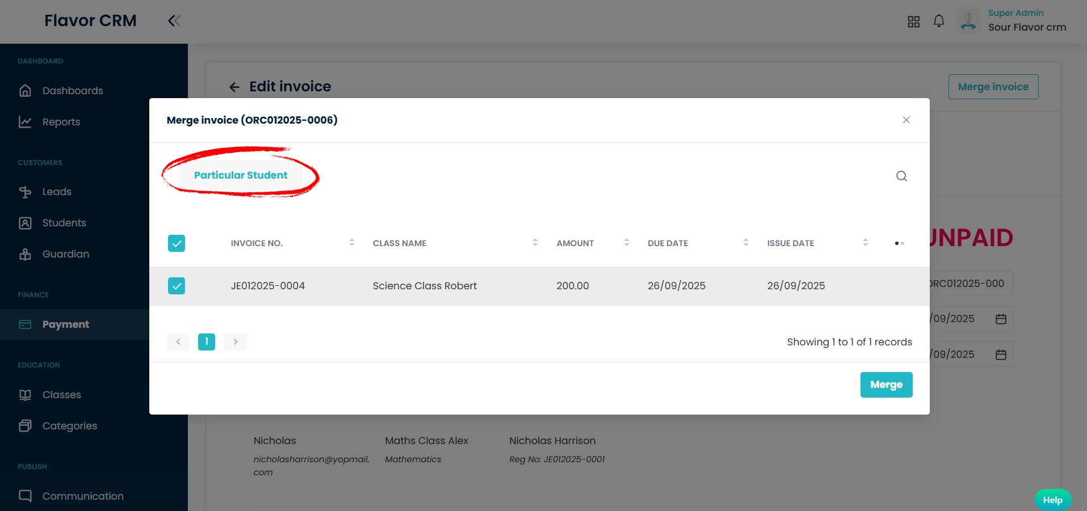
Task: Open Reports in the sidebar
Action: point(61,122)
